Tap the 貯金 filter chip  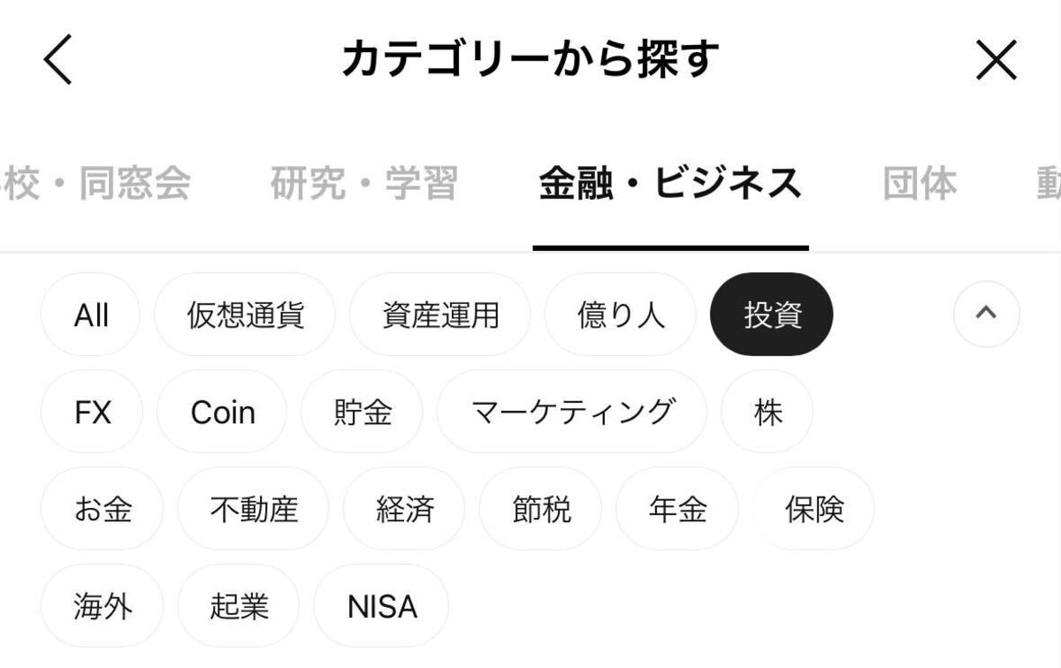(x=362, y=412)
